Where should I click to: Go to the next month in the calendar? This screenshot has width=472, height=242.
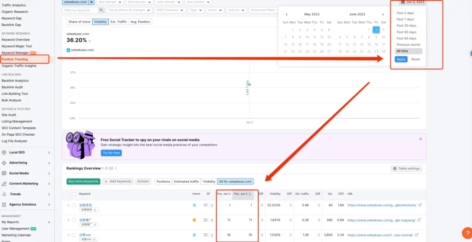pyautogui.click(x=383, y=14)
